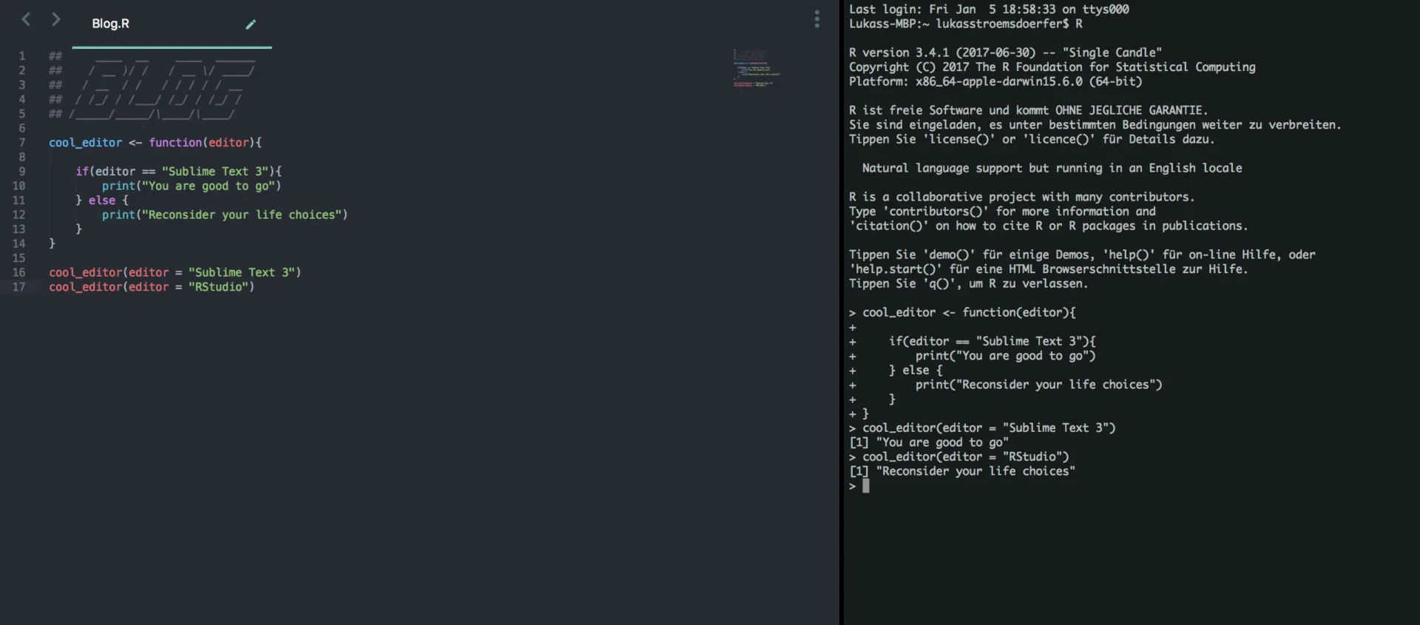Screen dimensions: 1420x625
Task: Click "Tippen Sie 'demo()'" line in terminal
Action: [1082, 254]
